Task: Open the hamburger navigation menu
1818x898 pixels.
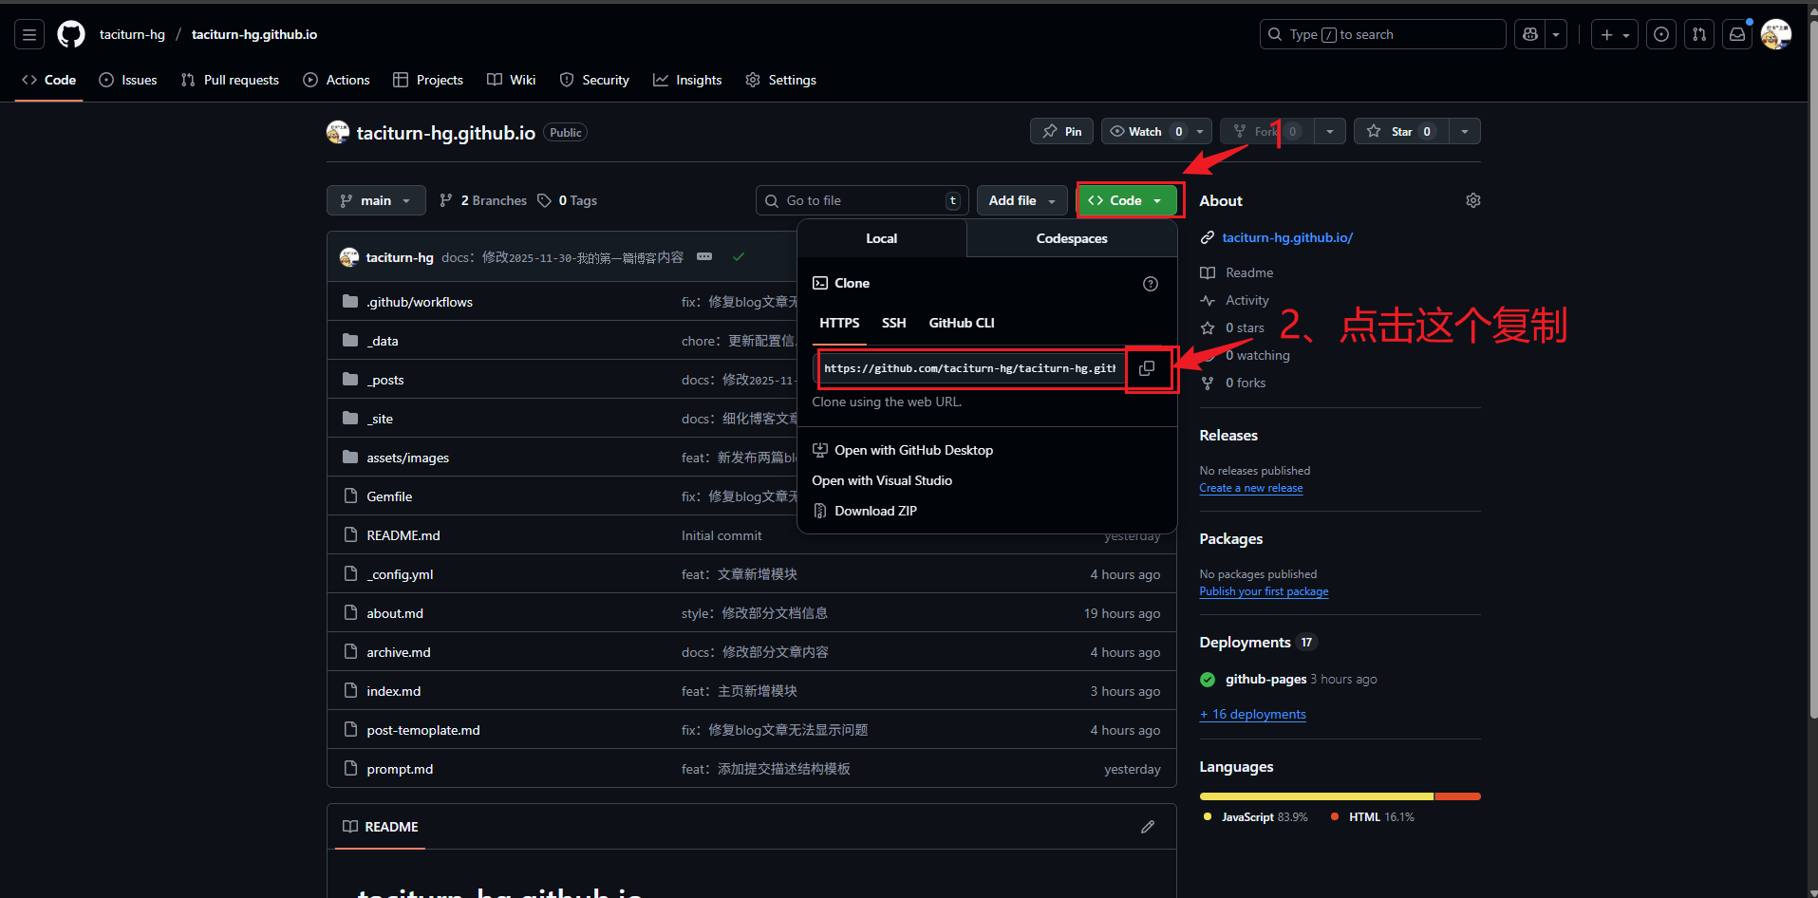Action: (29, 34)
